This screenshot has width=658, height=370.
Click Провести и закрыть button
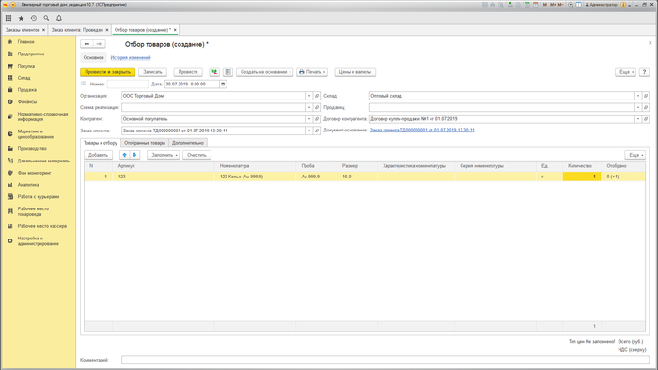click(x=107, y=72)
